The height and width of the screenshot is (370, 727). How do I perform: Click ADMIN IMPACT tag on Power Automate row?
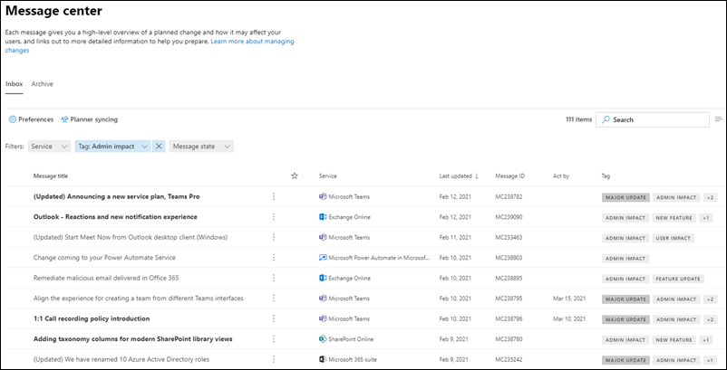click(x=625, y=259)
